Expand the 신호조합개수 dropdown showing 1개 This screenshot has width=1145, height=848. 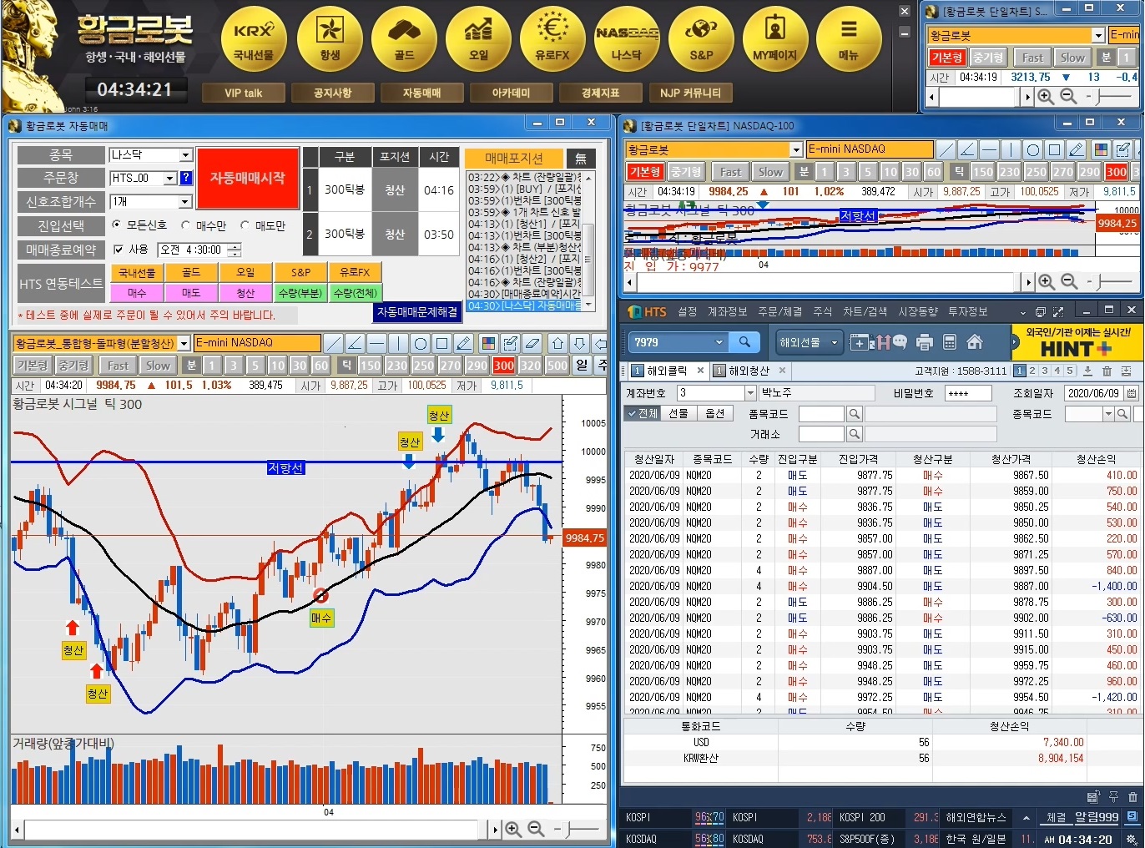point(186,202)
